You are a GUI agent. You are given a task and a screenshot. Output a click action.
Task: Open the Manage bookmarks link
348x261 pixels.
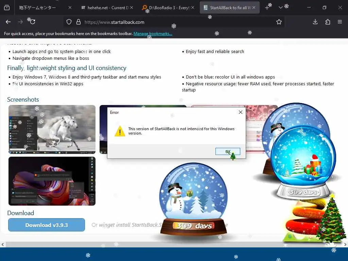pyautogui.click(x=153, y=34)
